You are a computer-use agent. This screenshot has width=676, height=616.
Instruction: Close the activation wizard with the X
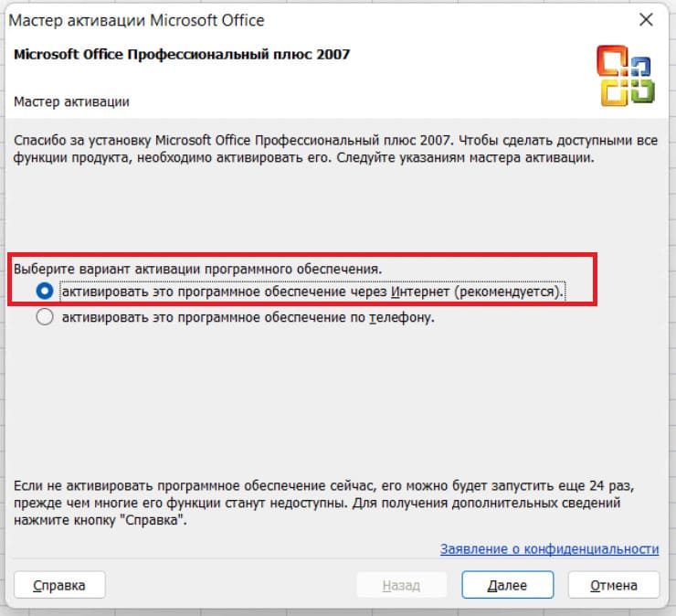[x=646, y=18]
